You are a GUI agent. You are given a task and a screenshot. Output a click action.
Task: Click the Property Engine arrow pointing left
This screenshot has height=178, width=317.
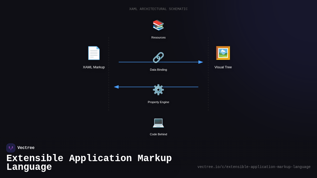pos(116,87)
